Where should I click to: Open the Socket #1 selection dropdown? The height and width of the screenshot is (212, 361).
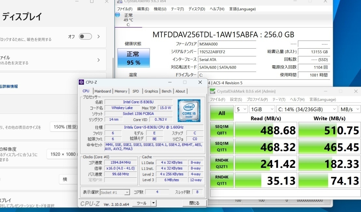pyautogui.click(x=115, y=193)
